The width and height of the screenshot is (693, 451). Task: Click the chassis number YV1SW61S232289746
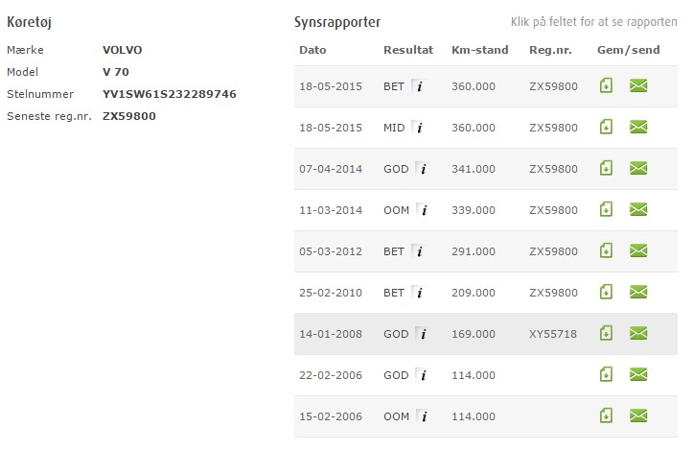tap(169, 94)
